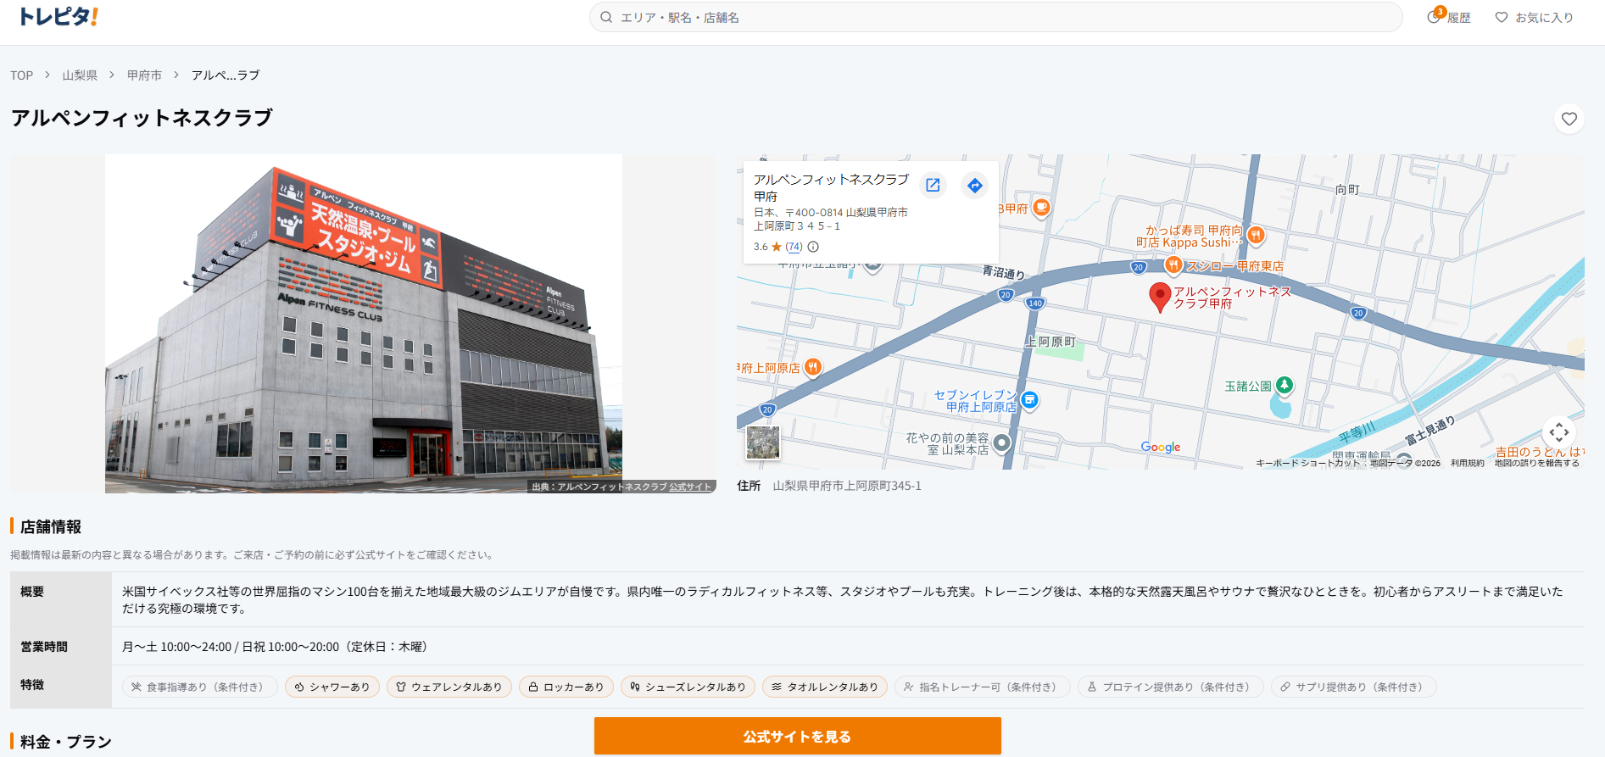Select the シャワーあり feature tag
This screenshot has height=757, width=1605.
(x=332, y=687)
